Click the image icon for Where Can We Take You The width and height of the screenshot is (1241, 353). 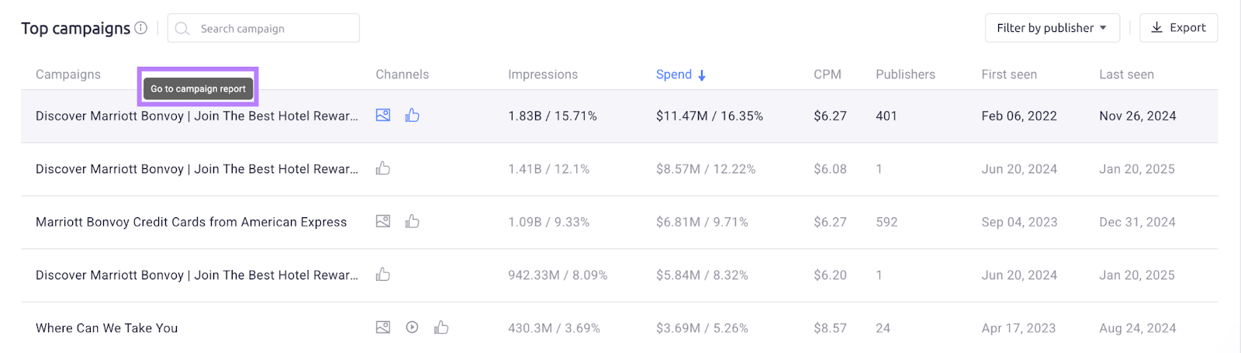(383, 327)
